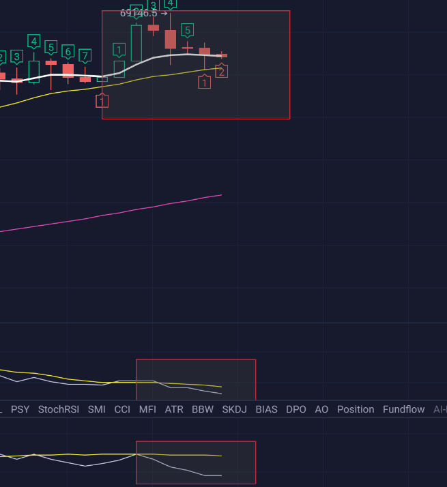
Task: Open the DPO indicator tab
Action: 296,409
